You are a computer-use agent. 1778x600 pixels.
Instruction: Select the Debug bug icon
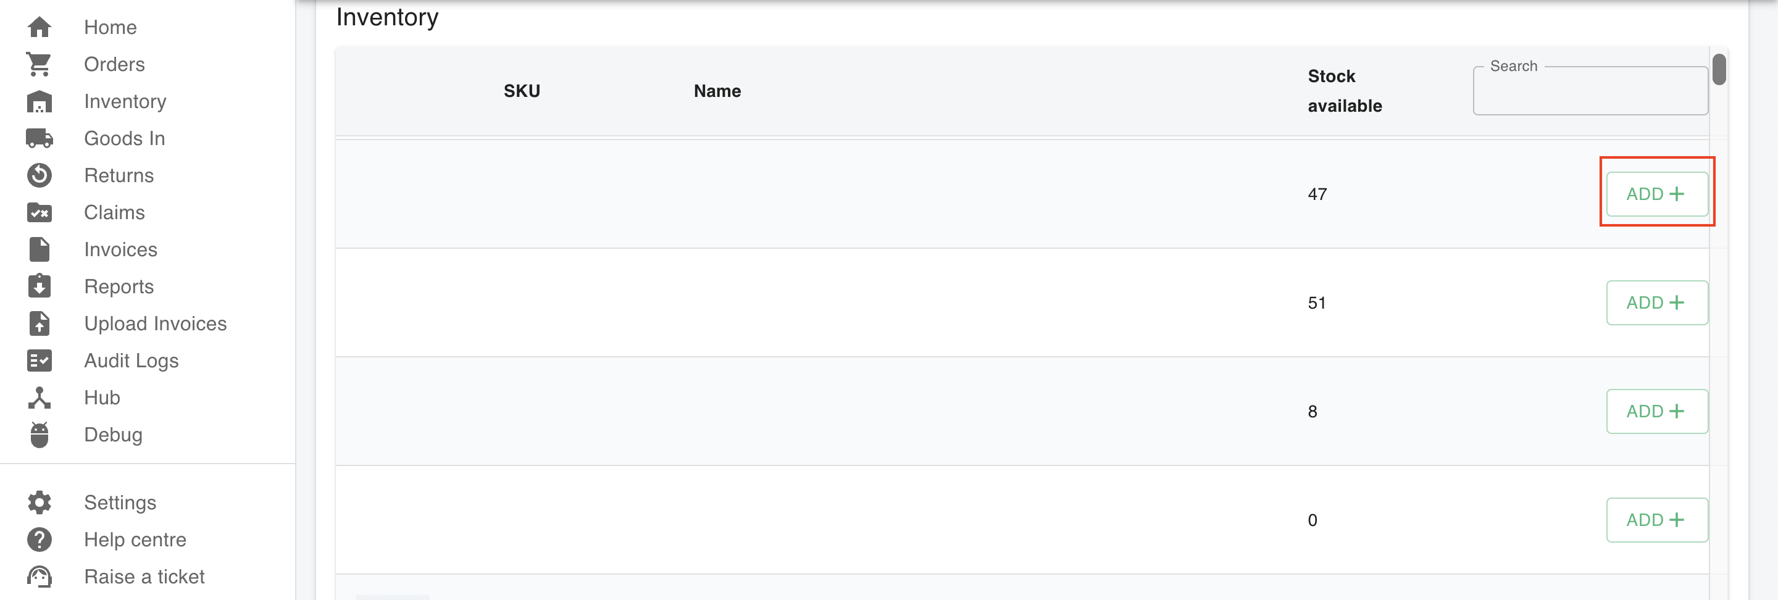point(40,435)
